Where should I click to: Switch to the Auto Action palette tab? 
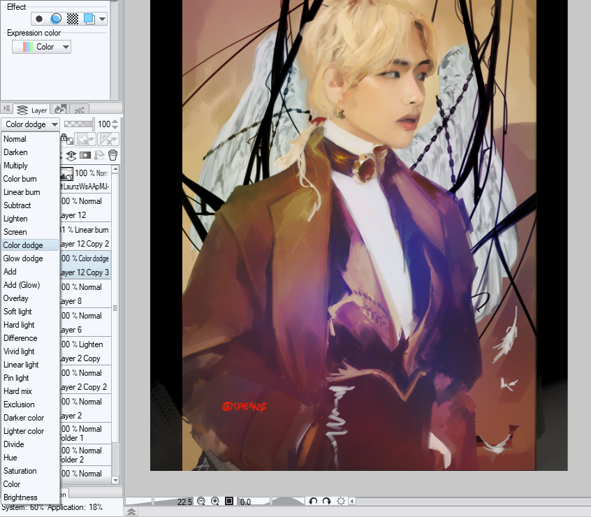(x=79, y=110)
